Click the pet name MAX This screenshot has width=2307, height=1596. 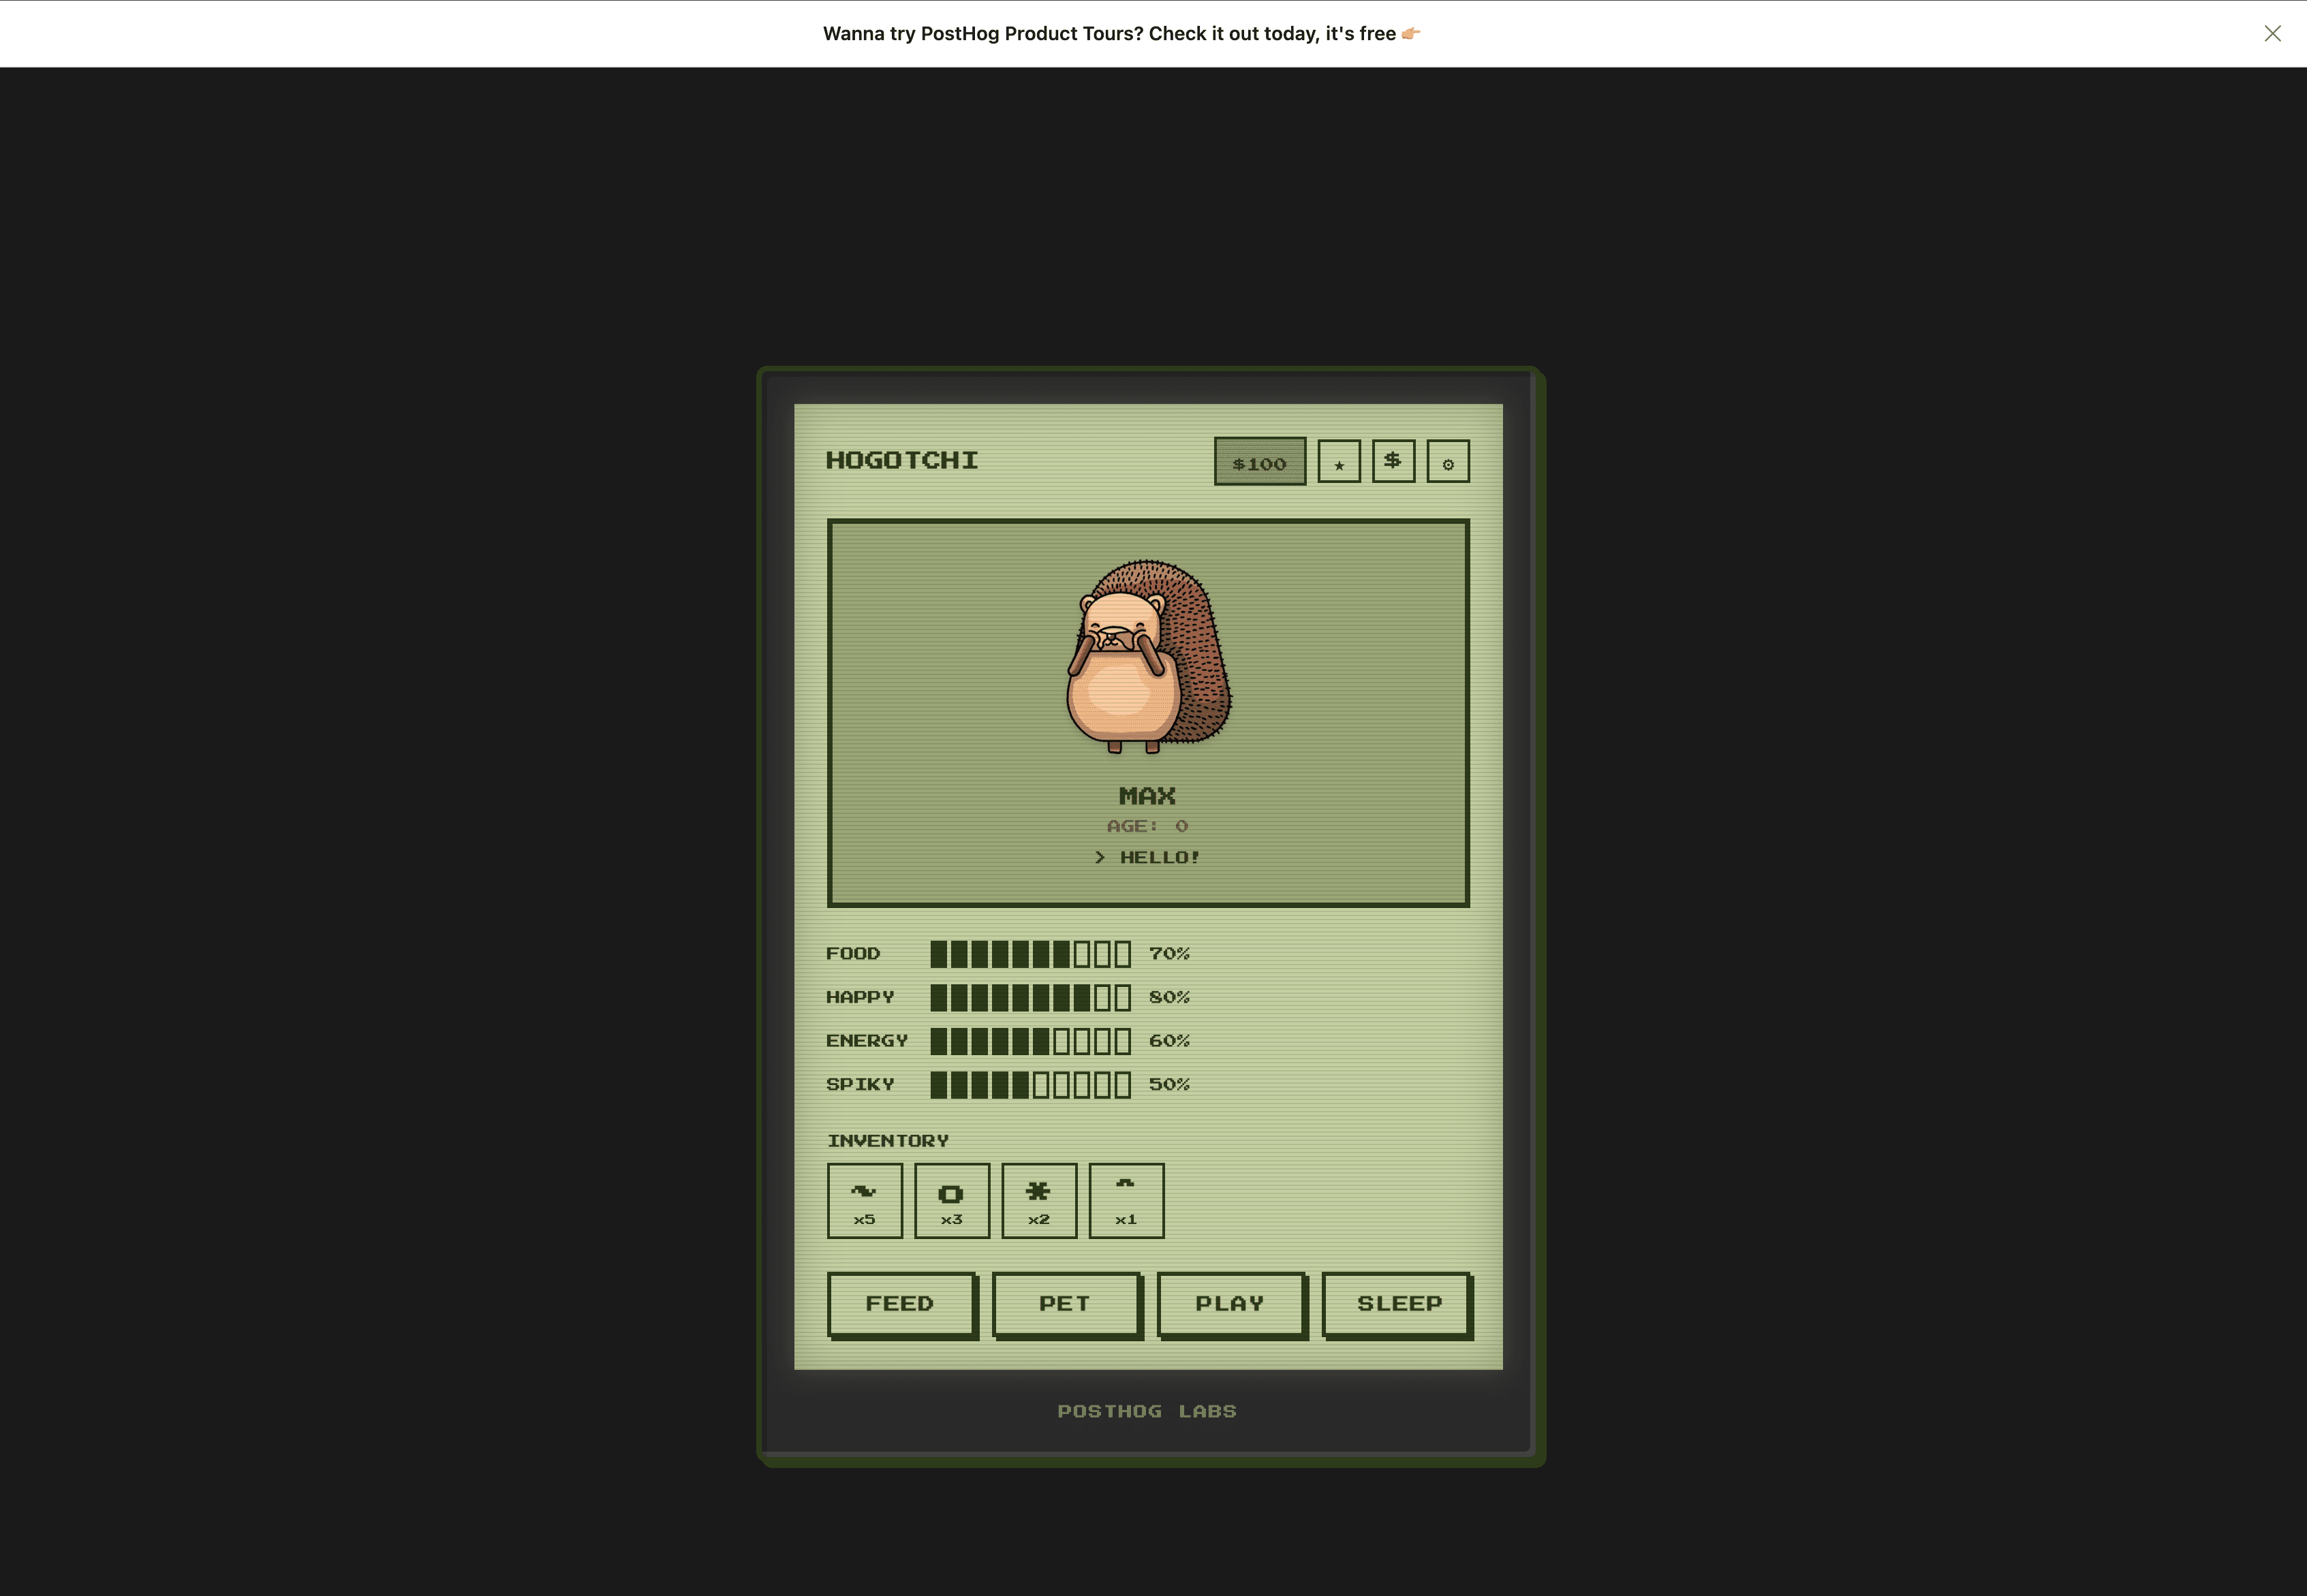point(1147,796)
